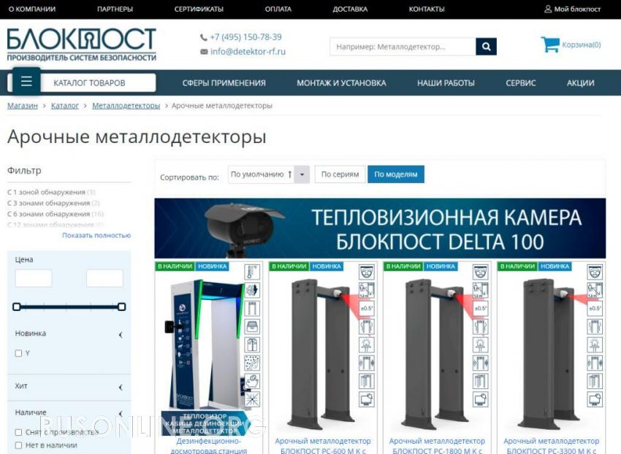Open 'Монтаж и установка' in the navigation bar
621x454 pixels.
[x=341, y=83]
